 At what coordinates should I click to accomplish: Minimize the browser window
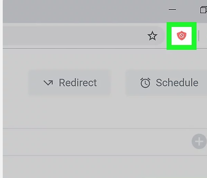pos(172,10)
